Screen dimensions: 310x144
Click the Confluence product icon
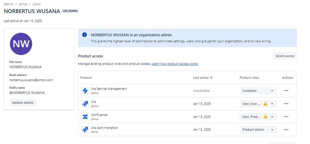(x=85, y=117)
